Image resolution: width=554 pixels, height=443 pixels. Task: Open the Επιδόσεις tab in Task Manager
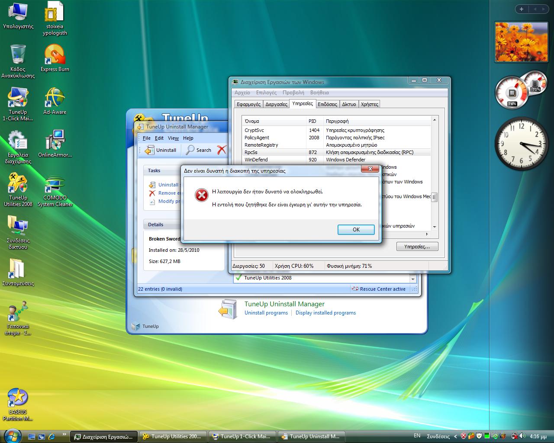tap(327, 104)
